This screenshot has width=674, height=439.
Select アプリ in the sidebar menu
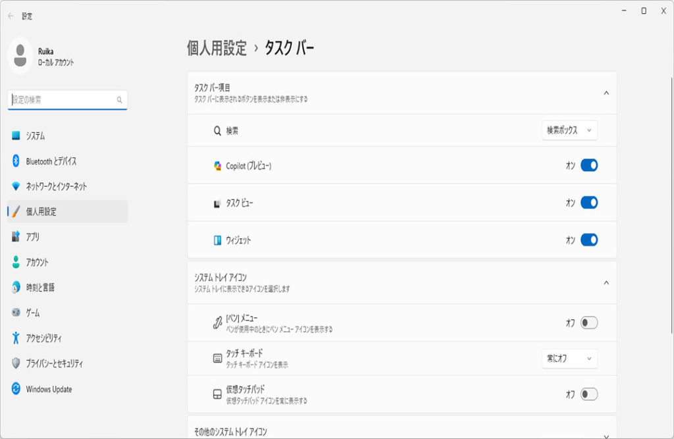pyautogui.click(x=33, y=237)
